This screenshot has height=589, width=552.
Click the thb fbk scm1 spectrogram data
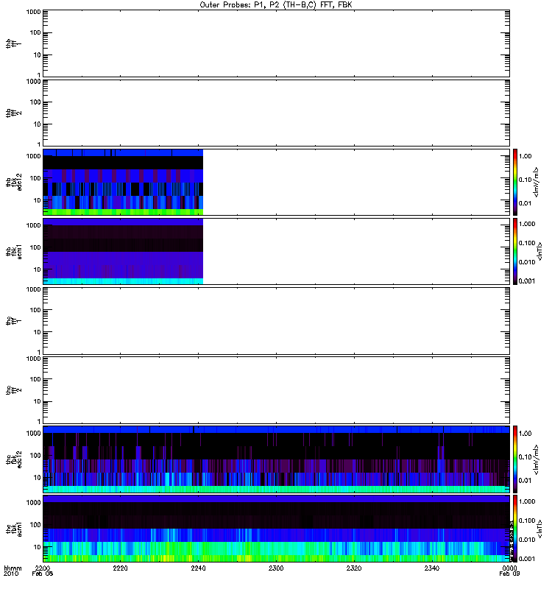(x=123, y=251)
